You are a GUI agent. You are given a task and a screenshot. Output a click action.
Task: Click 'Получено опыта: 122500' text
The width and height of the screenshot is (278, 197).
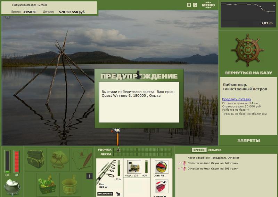[30, 5]
